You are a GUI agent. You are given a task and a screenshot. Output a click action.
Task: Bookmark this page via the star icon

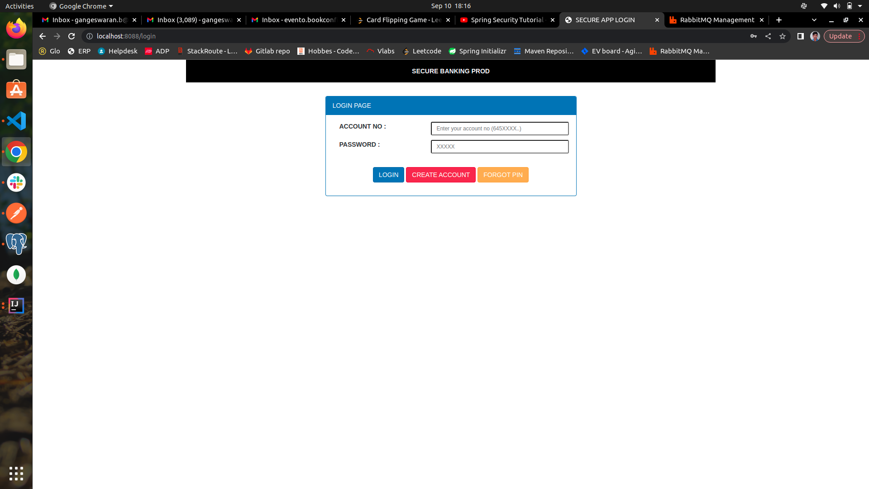tap(783, 36)
